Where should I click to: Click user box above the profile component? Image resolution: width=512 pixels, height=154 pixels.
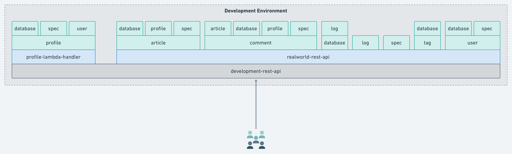point(82,29)
